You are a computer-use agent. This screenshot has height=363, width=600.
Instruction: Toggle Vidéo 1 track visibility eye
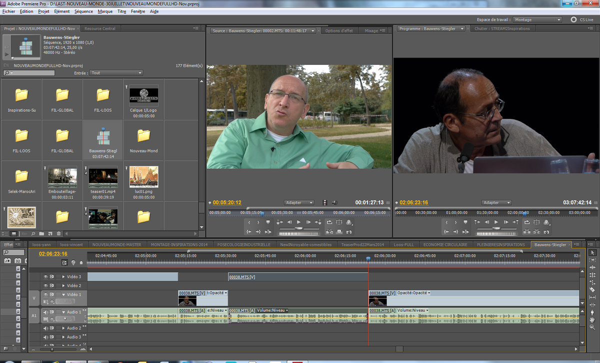click(45, 295)
